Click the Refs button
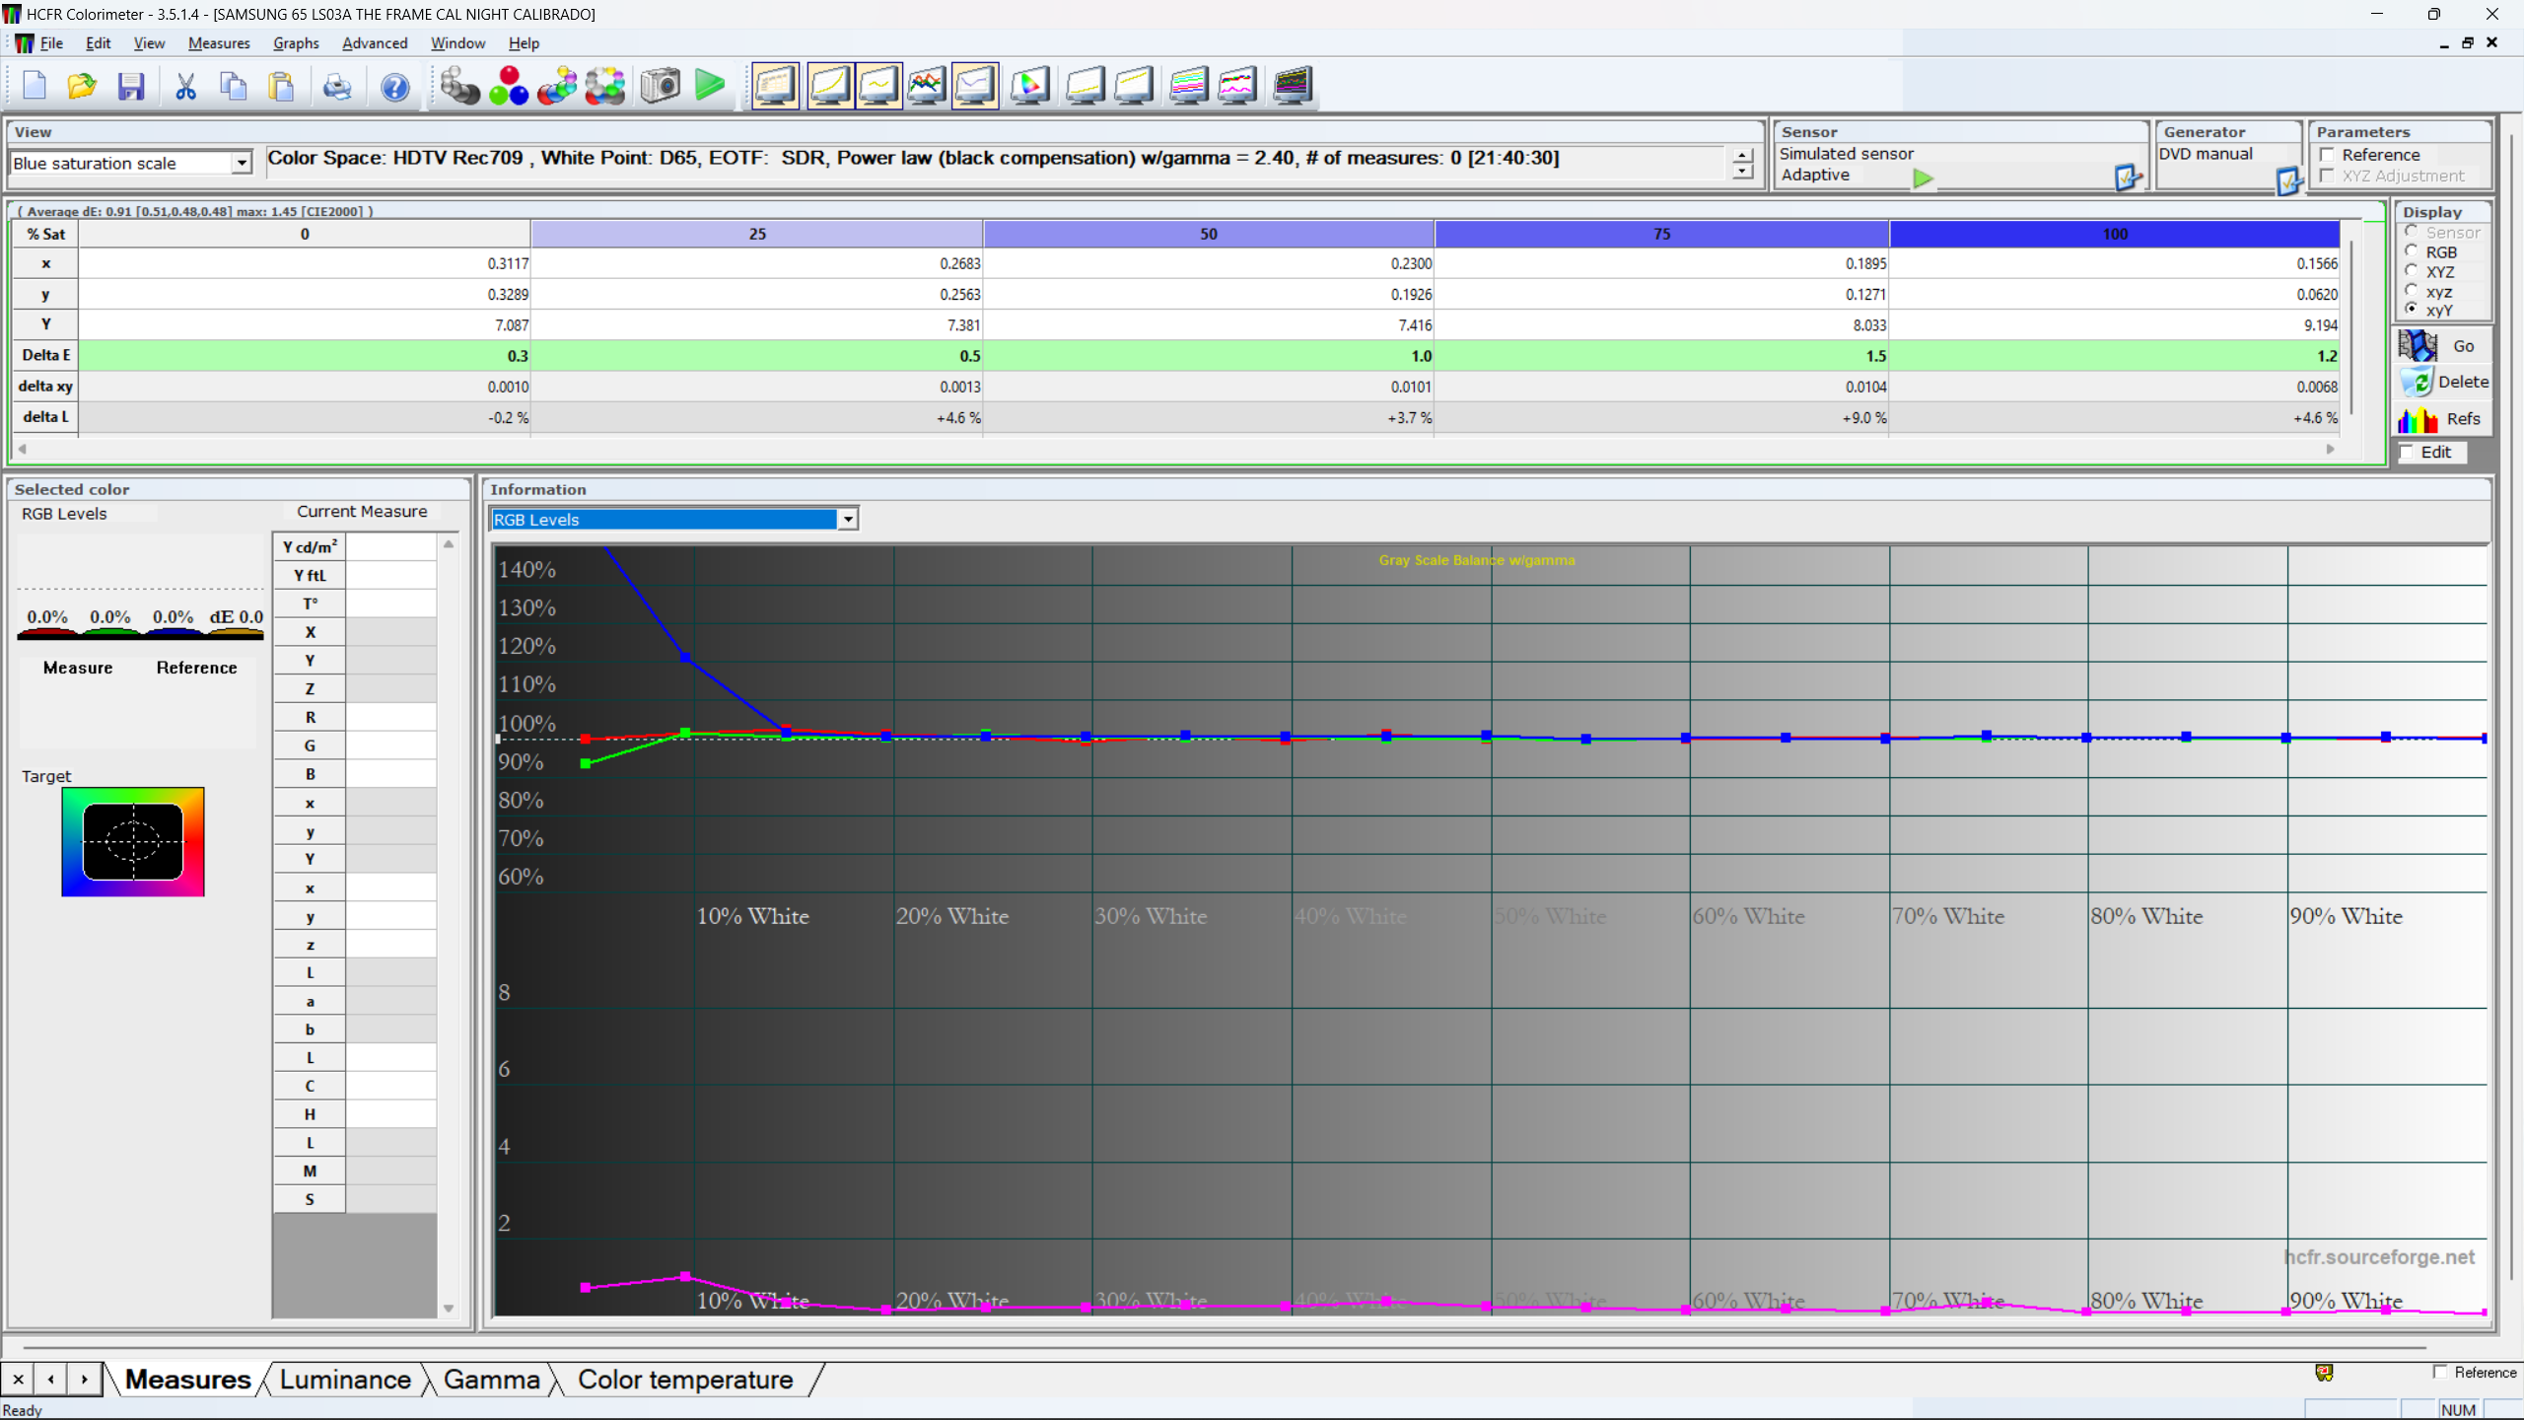Viewport: 2524px width, 1420px height. pyautogui.click(x=2443, y=419)
